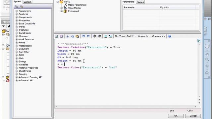Open the Operators dropdown menu
Image resolution: width=212 pixels, height=119 pixels.
click(159, 36)
